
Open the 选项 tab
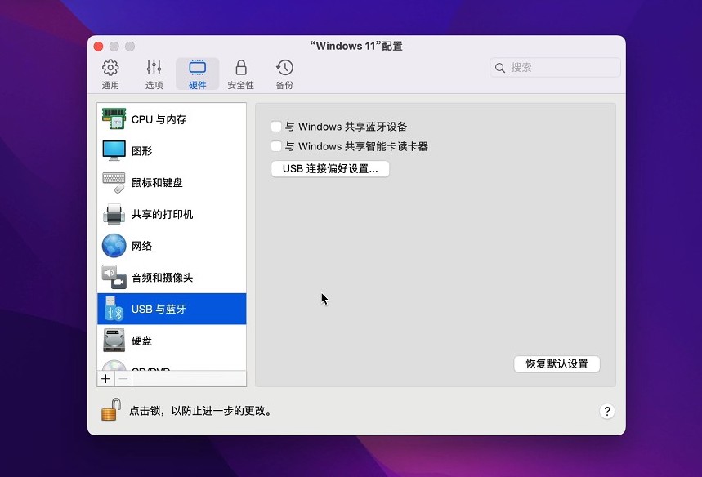pyautogui.click(x=154, y=74)
